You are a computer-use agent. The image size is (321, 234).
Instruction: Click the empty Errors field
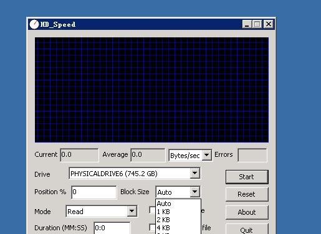[252, 155]
